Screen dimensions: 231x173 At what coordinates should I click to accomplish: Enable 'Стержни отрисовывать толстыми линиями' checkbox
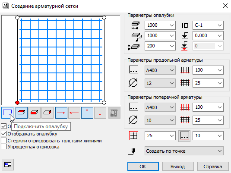4,141
